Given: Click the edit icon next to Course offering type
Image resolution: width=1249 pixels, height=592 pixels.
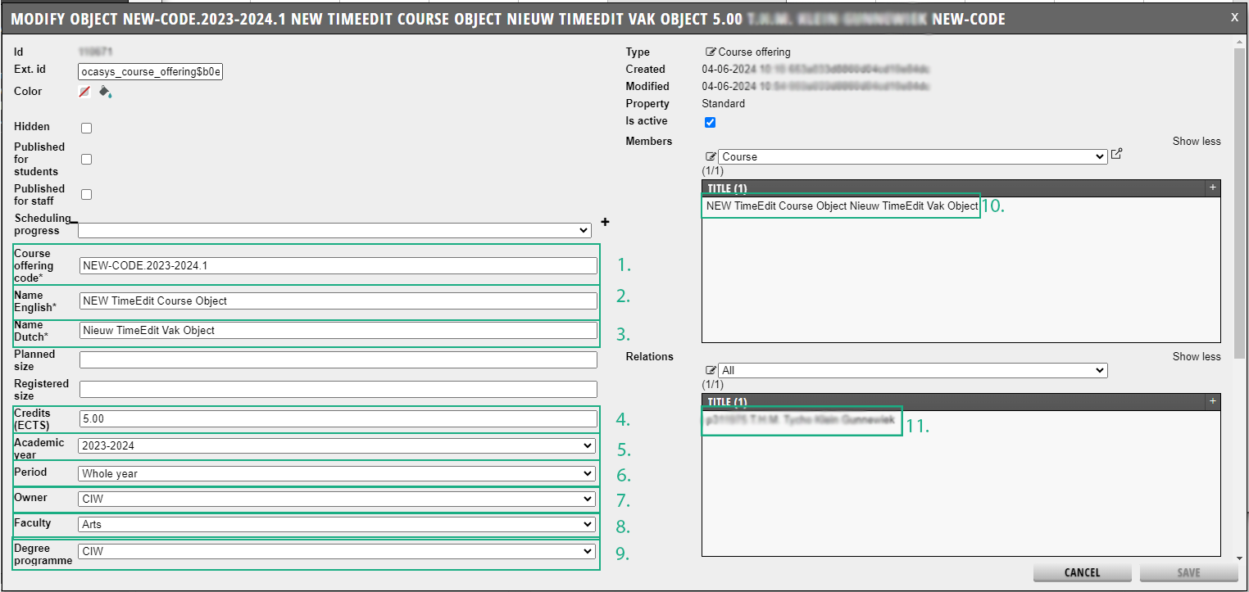Looking at the screenshot, I should pyautogui.click(x=711, y=52).
